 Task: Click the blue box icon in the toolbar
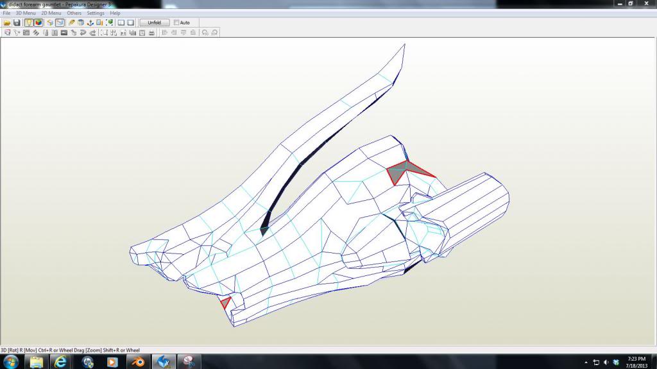pyautogui.click(x=81, y=22)
